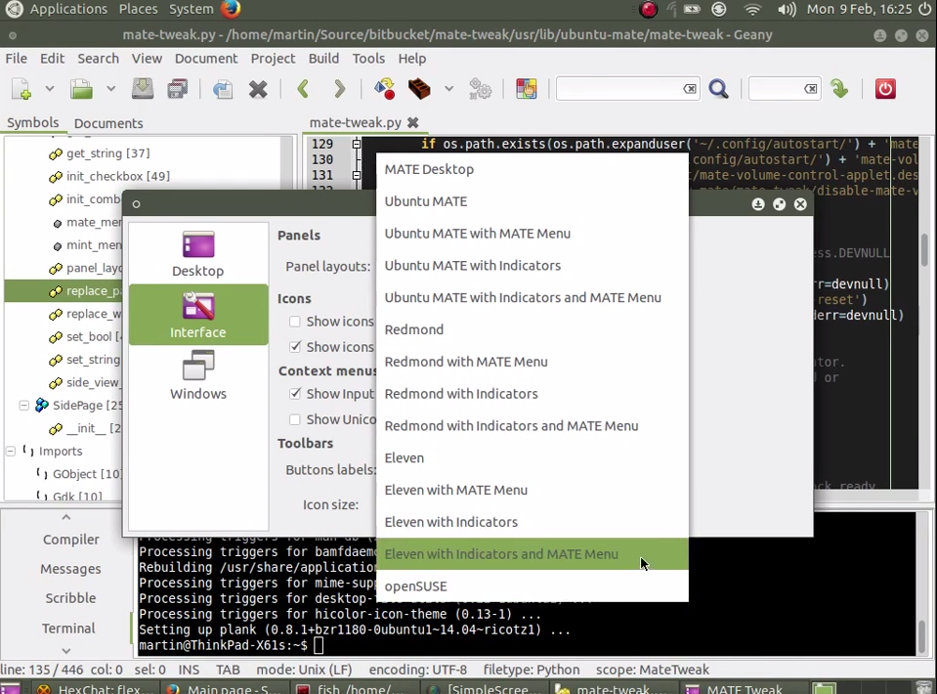Launch Firefox from the top panel

point(231,9)
